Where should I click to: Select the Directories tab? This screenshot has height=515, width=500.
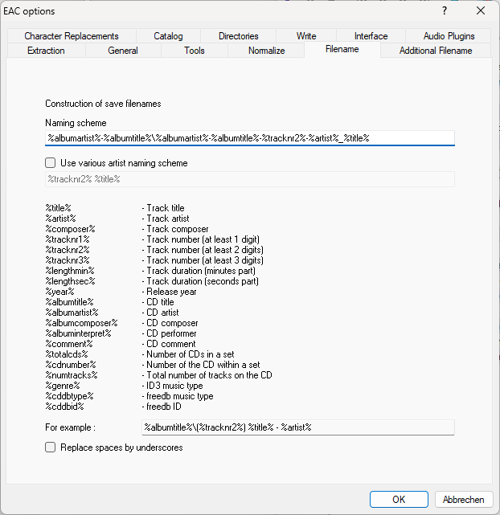[x=238, y=36]
